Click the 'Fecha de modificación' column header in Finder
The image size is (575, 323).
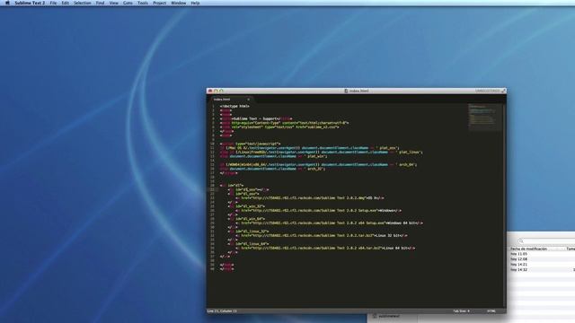pyautogui.click(x=528, y=249)
